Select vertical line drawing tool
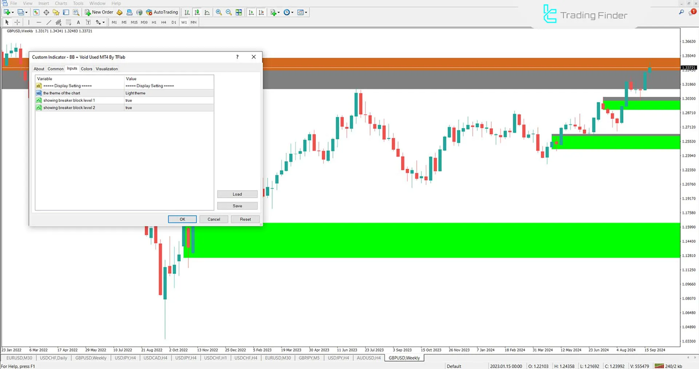Image resolution: width=699 pixels, height=369 pixels. point(29,22)
